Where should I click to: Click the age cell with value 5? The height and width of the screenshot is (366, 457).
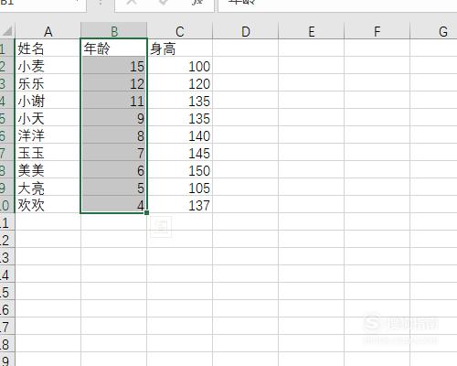[114, 188]
